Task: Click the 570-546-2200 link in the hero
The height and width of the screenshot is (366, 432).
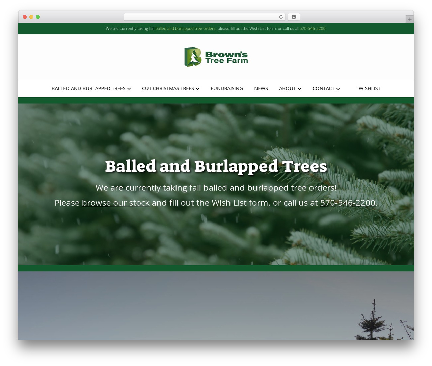Action: tap(348, 203)
